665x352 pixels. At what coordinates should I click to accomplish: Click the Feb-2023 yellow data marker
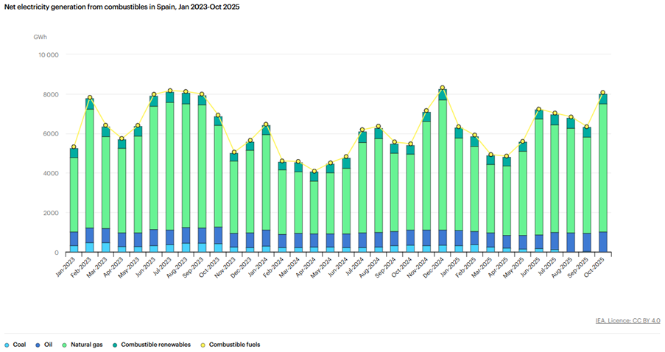[90, 98]
